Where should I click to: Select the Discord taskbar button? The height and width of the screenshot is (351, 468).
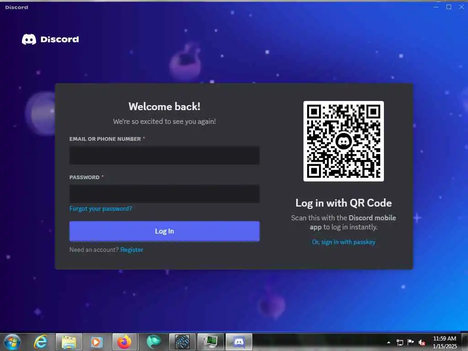point(239,342)
